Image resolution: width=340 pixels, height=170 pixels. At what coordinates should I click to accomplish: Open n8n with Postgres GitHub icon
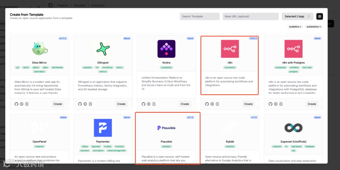[x=270, y=104]
